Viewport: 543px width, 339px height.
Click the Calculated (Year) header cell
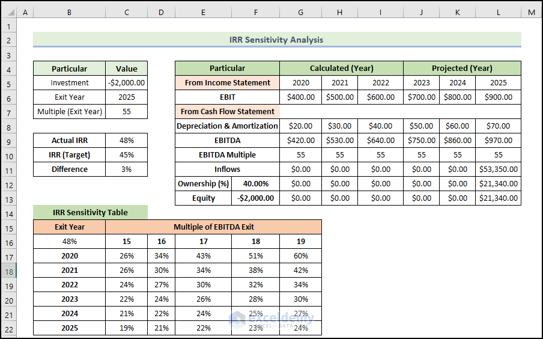click(341, 69)
